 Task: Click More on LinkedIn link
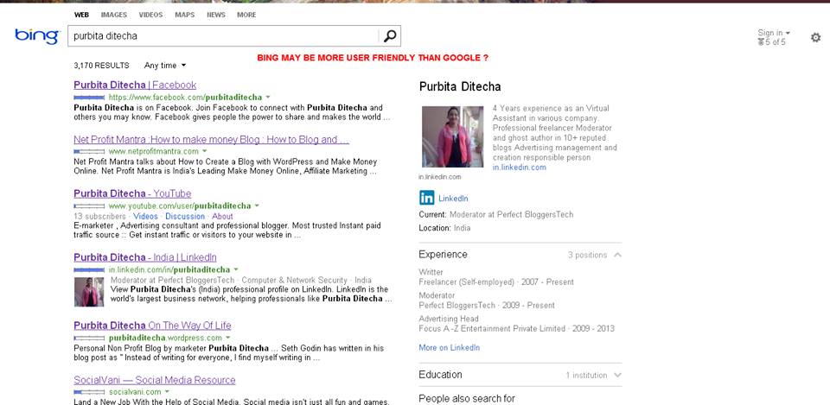click(x=450, y=348)
